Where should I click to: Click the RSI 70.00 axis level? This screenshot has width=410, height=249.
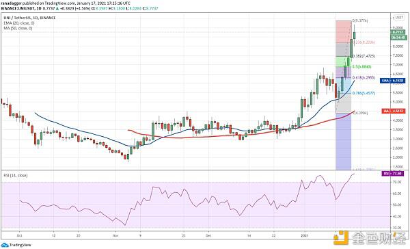tap(397, 182)
